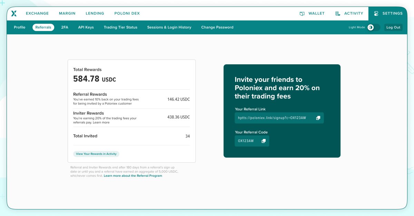The height and width of the screenshot is (216, 414).
Task: Go to the Wallet page
Action: coord(316,13)
